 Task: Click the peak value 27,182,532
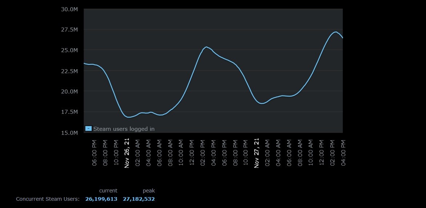click(x=139, y=199)
